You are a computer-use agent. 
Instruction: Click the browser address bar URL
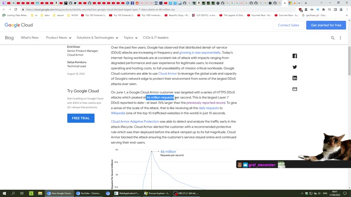(101, 9)
